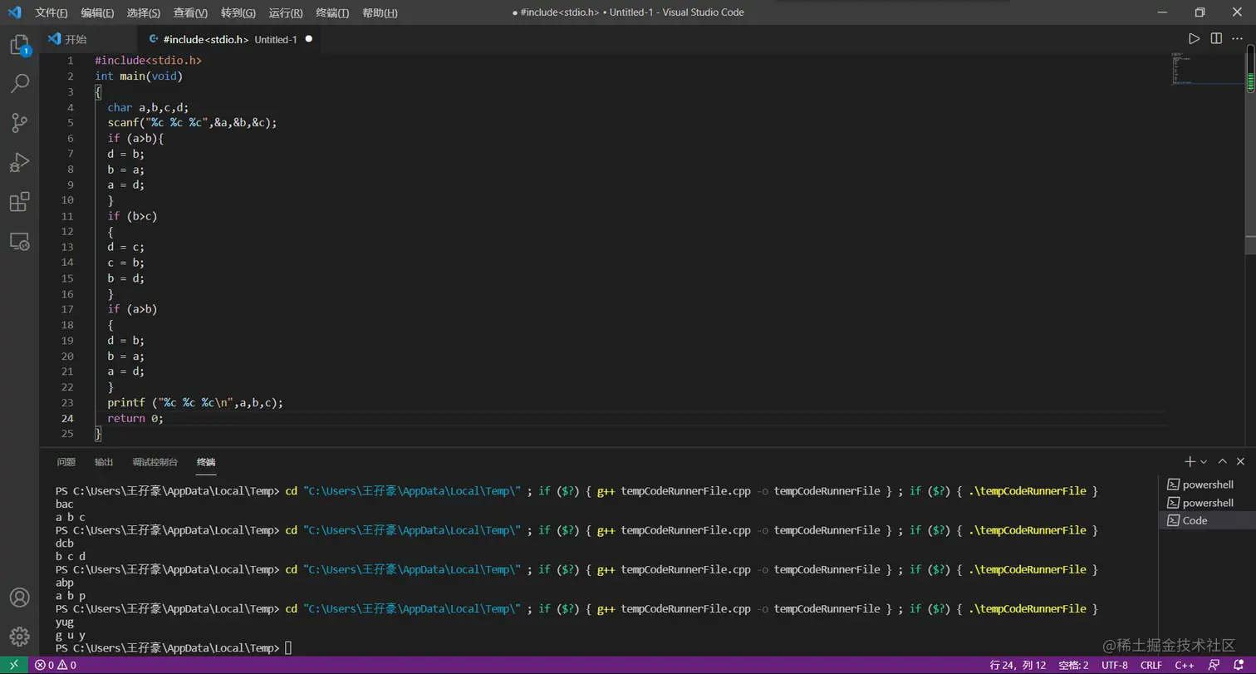Open the Manage gear icon
The image size is (1256, 674).
pyautogui.click(x=19, y=637)
